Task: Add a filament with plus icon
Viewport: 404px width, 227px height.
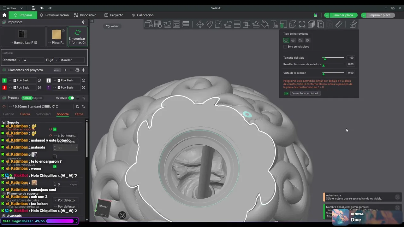Action: tap(65, 70)
